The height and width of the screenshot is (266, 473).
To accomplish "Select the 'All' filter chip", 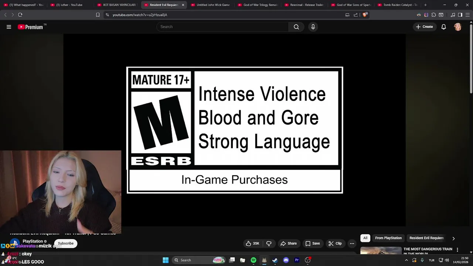I will [x=365, y=238].
